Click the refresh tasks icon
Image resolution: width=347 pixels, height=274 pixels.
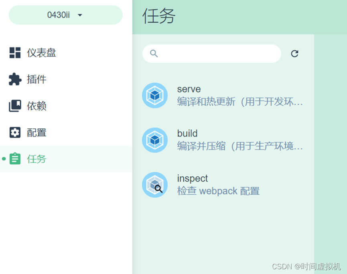point(295,54)
